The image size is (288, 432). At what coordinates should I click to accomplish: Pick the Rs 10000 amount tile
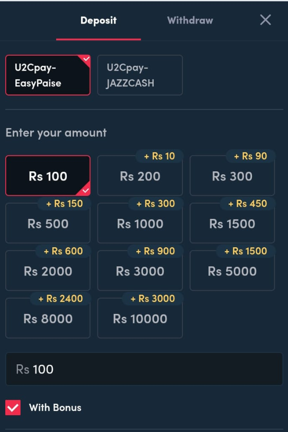click(140, 319)
